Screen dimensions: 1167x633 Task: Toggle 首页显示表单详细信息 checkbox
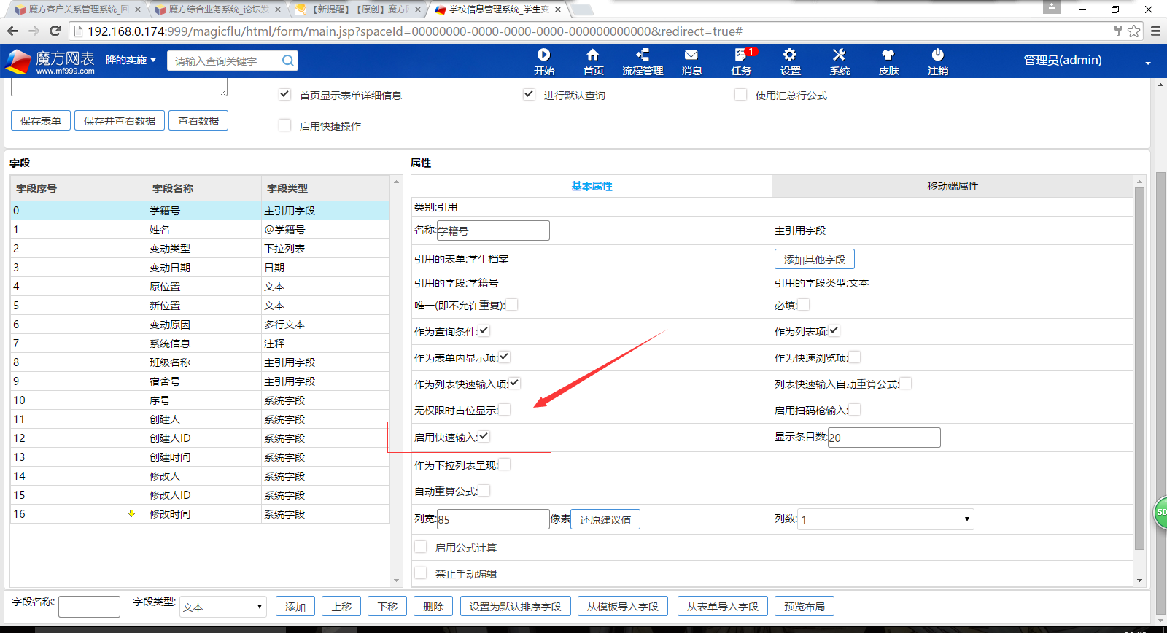[285, 95]
